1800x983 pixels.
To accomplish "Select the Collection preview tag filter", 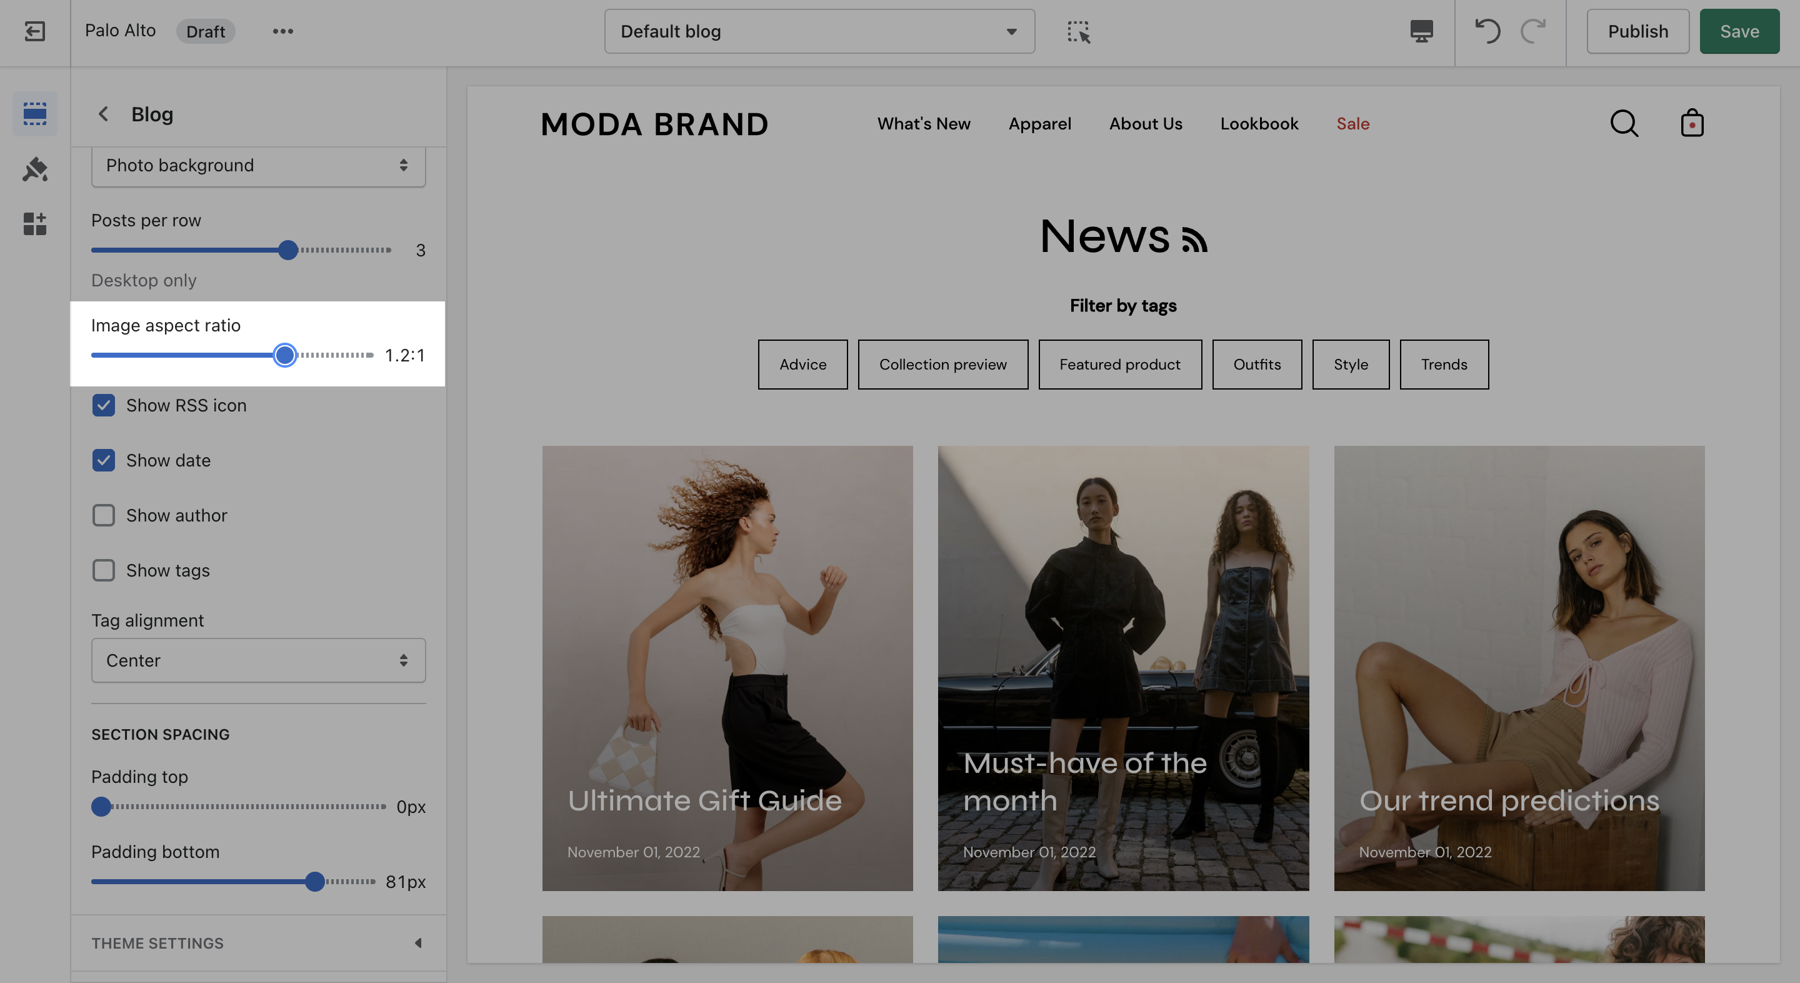I will pyautogui.click(x=942, y=365).
